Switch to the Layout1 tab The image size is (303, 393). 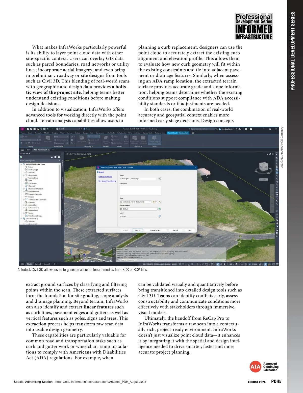(38, 264)
